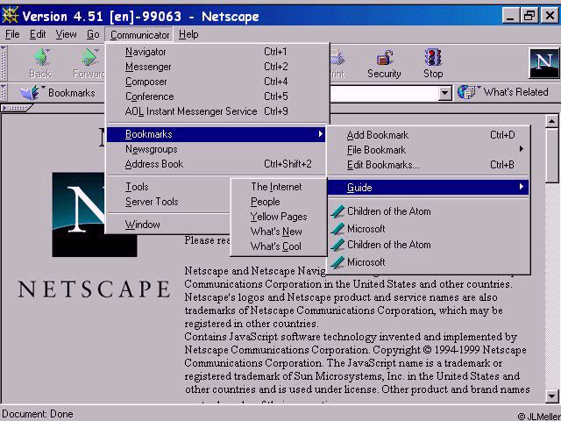Minimize the Netscape window
Viewport: 561px width, 421px height.
coord(510,16)
